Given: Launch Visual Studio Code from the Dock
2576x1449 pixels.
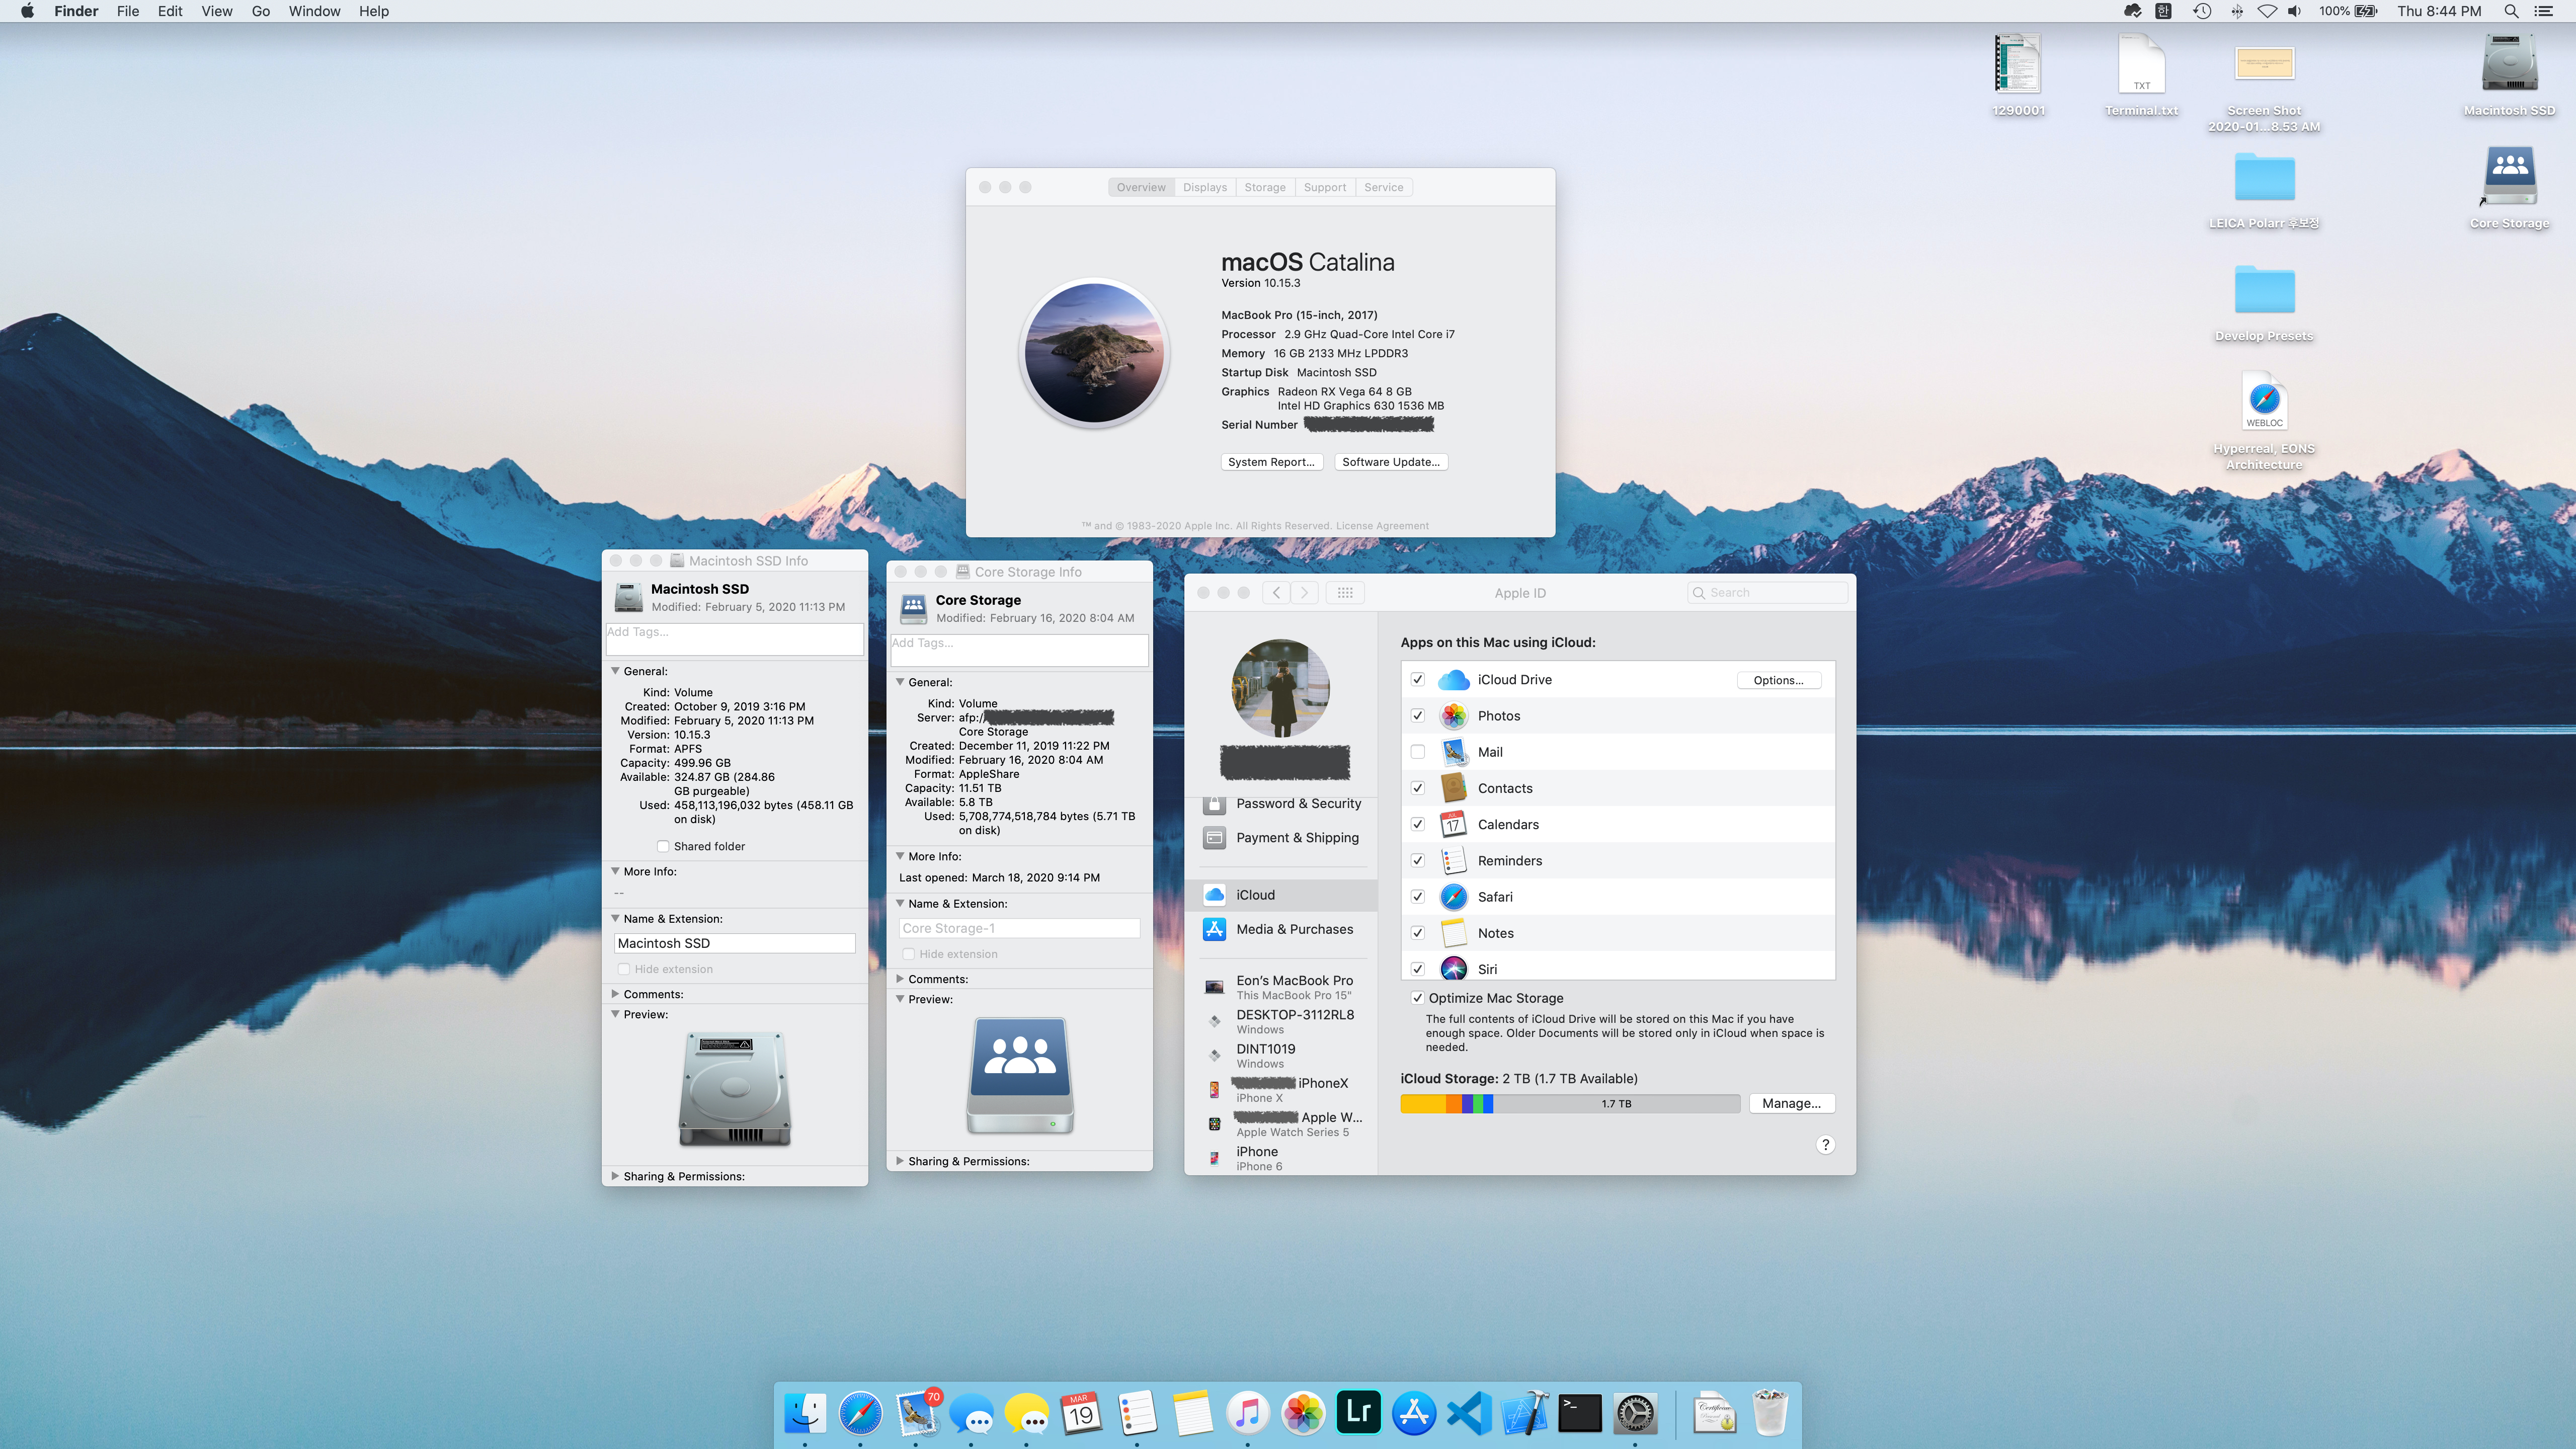Looking at the screenshot, I should 1469,1413.
